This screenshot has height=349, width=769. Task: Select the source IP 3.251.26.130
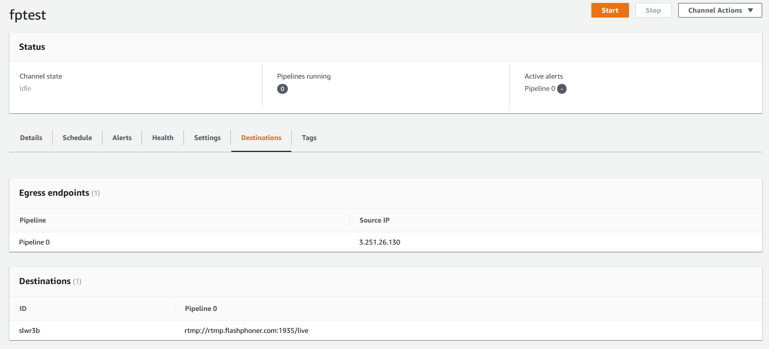[x=380, y=242]
